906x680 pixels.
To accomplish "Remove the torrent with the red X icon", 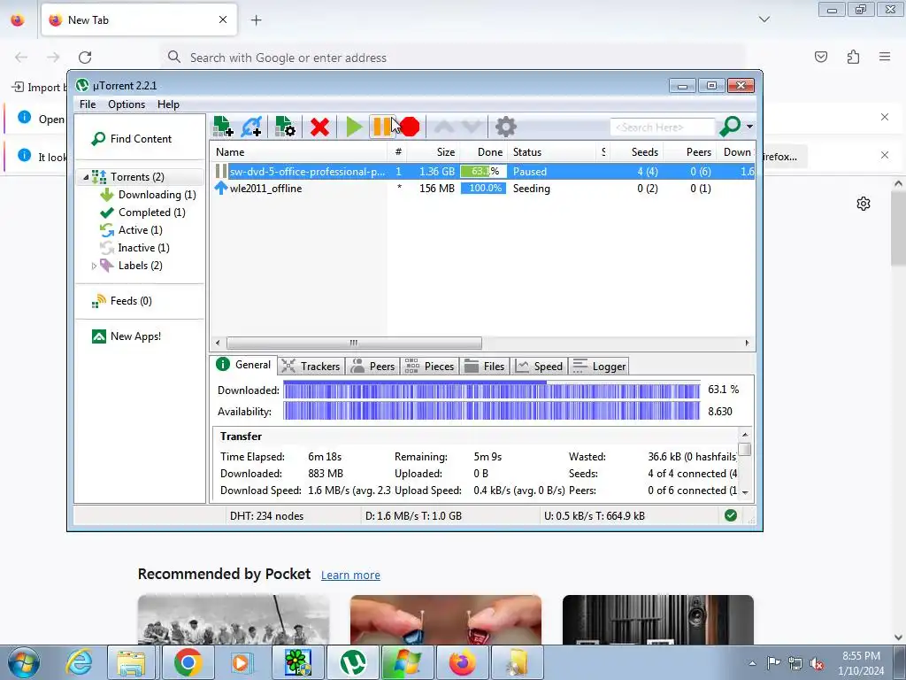I will click(x=319, y=127).
